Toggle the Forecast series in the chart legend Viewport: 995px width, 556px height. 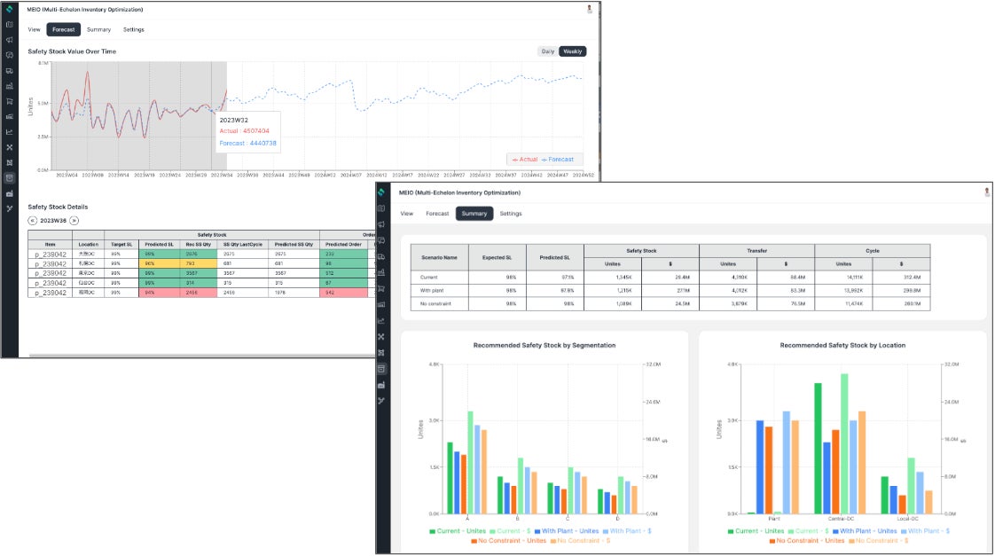557,160
